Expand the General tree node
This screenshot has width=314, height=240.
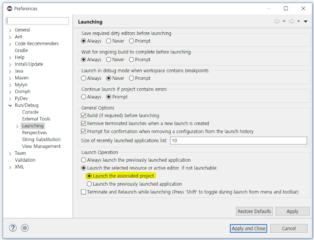(x=10, y=30)
